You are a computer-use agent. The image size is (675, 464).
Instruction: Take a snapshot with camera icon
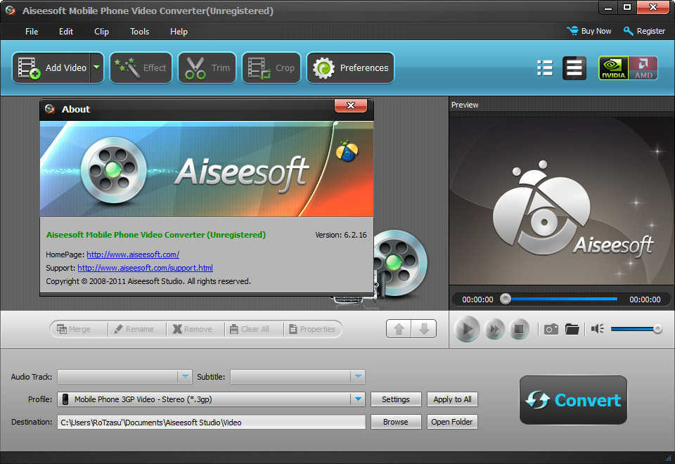[x=551, y=329]
